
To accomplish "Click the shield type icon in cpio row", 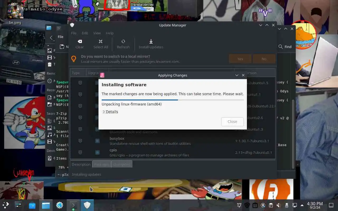I will [80, 152].
